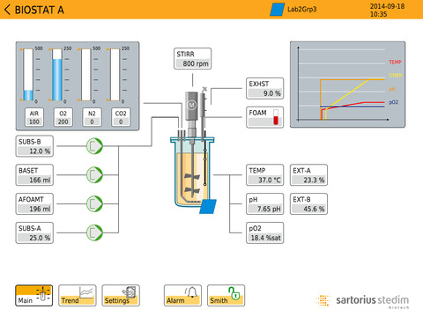
Task: Click the SUBS-B pump icon
Action: coord(94,146)
